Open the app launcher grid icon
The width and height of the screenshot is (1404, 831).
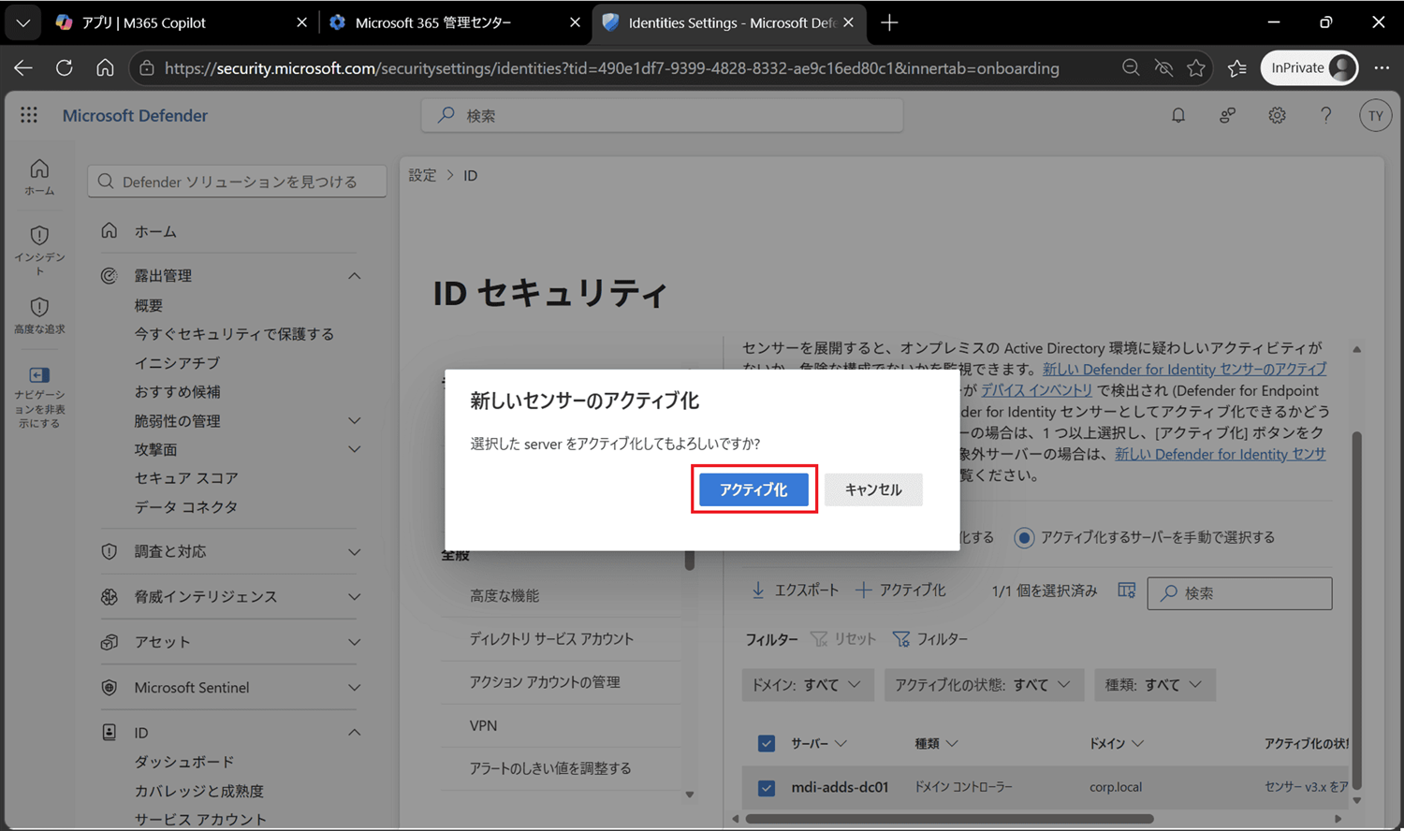coord(29,115)
